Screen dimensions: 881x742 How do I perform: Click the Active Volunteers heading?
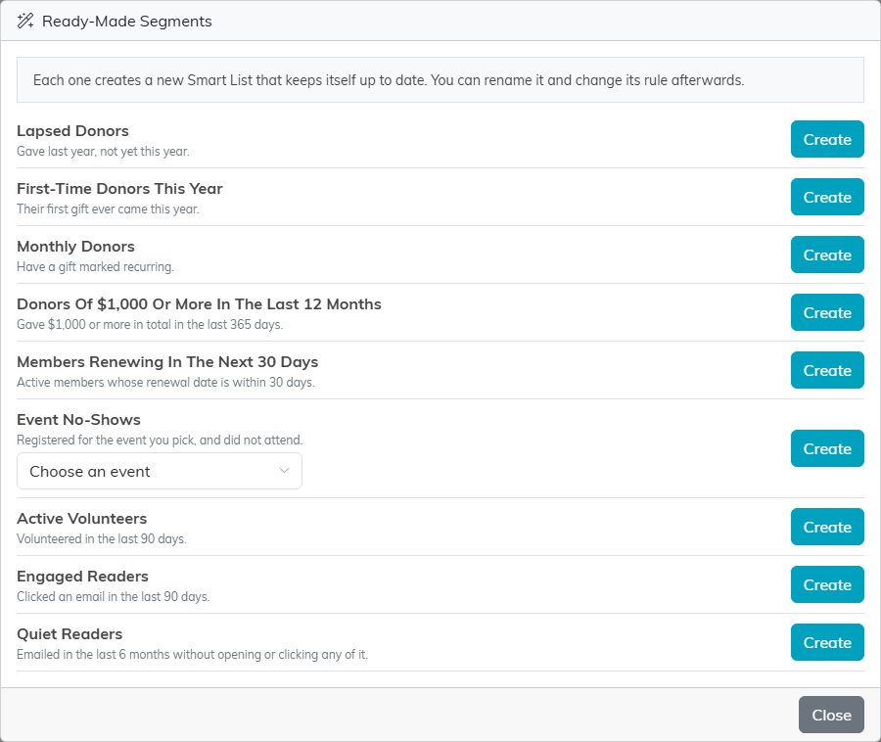pos(82,519)
